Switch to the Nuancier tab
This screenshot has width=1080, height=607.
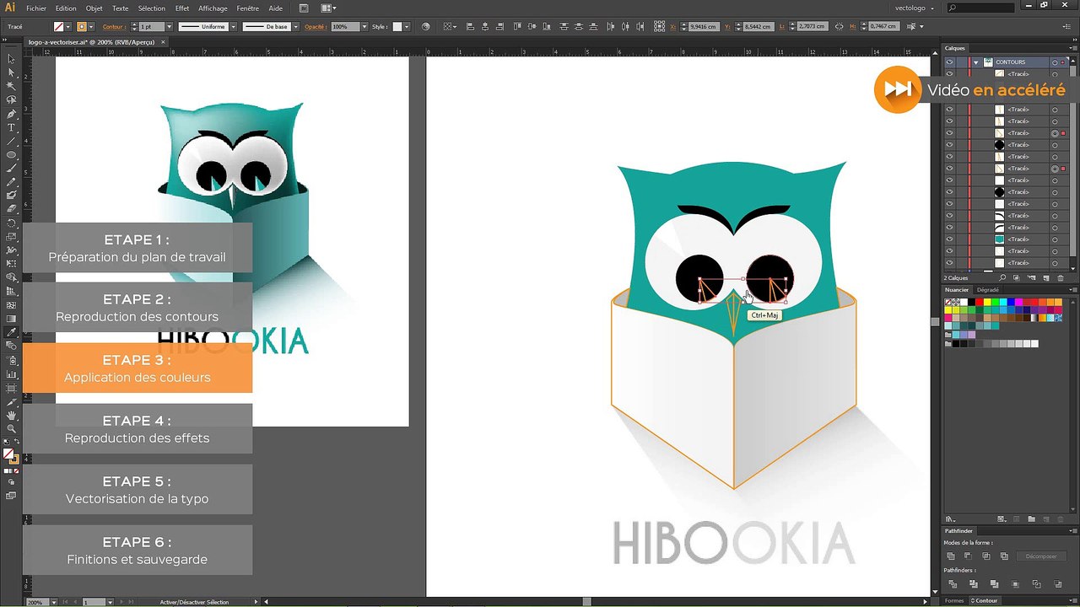(x=957, y=289)
